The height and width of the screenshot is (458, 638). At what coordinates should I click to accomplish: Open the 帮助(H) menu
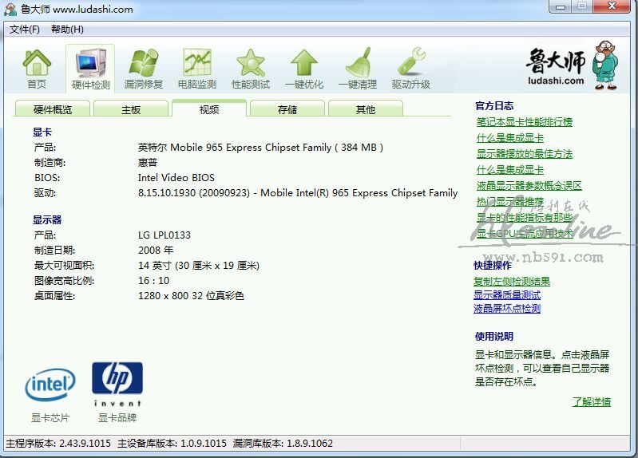[67, 30]
